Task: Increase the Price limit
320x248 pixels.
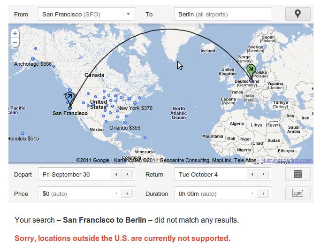Action: (x=127, y=194)
